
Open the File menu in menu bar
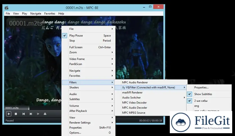click(8, 13)
